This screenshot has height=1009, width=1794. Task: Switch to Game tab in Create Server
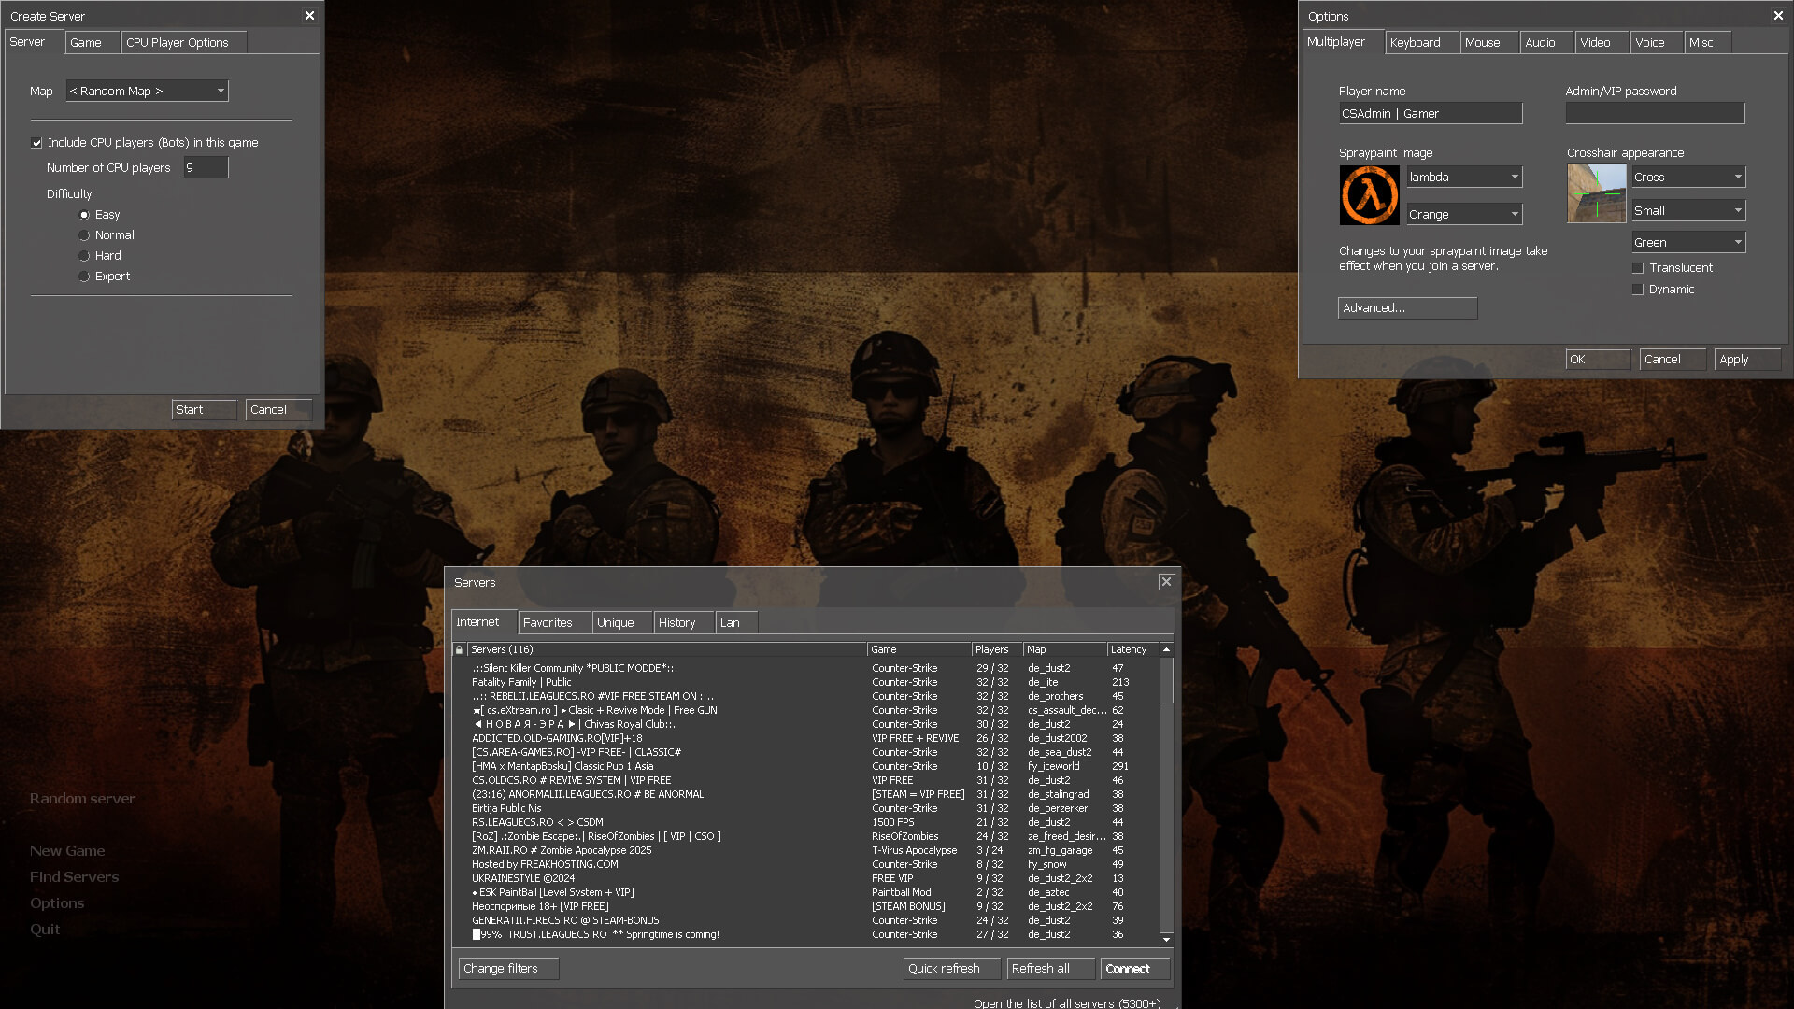(x=92, y=42)
